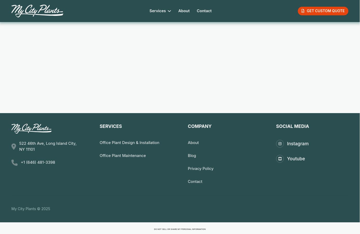Click the Youtube icon in the footer
360x234 pixels.
280,159
